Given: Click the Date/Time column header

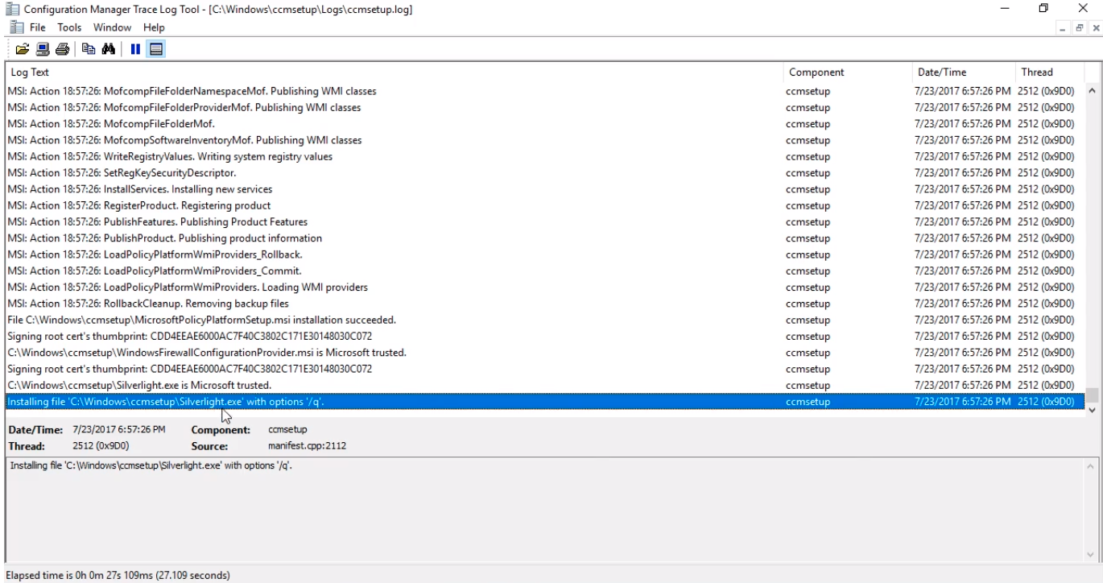Looking at the screenshot, I should (x=964, y=72).
